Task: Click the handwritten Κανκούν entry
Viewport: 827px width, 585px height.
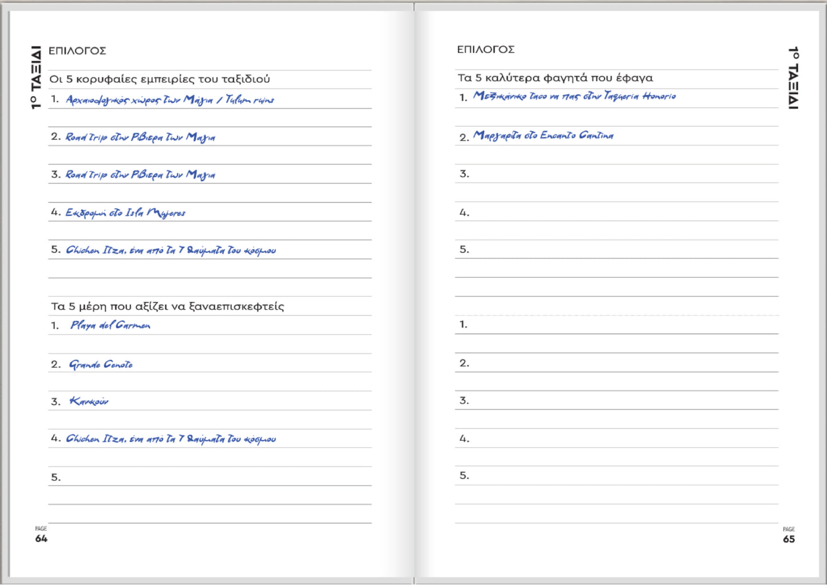Action: [x=89, y=401]
